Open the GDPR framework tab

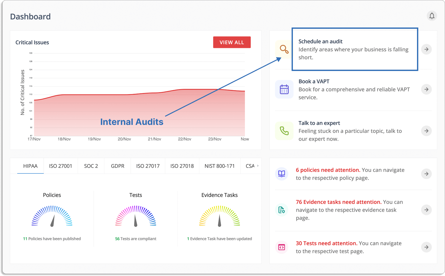coord(118,166)
